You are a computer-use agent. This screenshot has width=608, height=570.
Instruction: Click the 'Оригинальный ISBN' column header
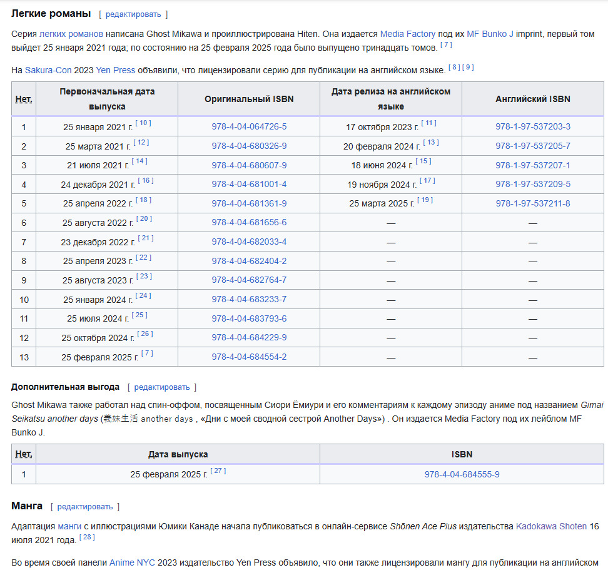pyautogui.click(x=249, y=99)
